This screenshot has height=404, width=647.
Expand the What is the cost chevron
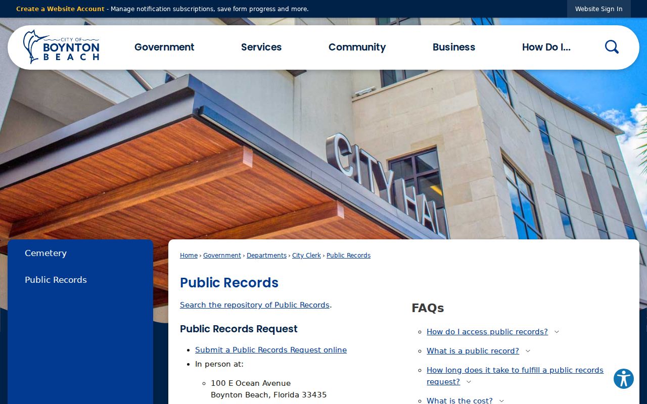pos(501,401)
